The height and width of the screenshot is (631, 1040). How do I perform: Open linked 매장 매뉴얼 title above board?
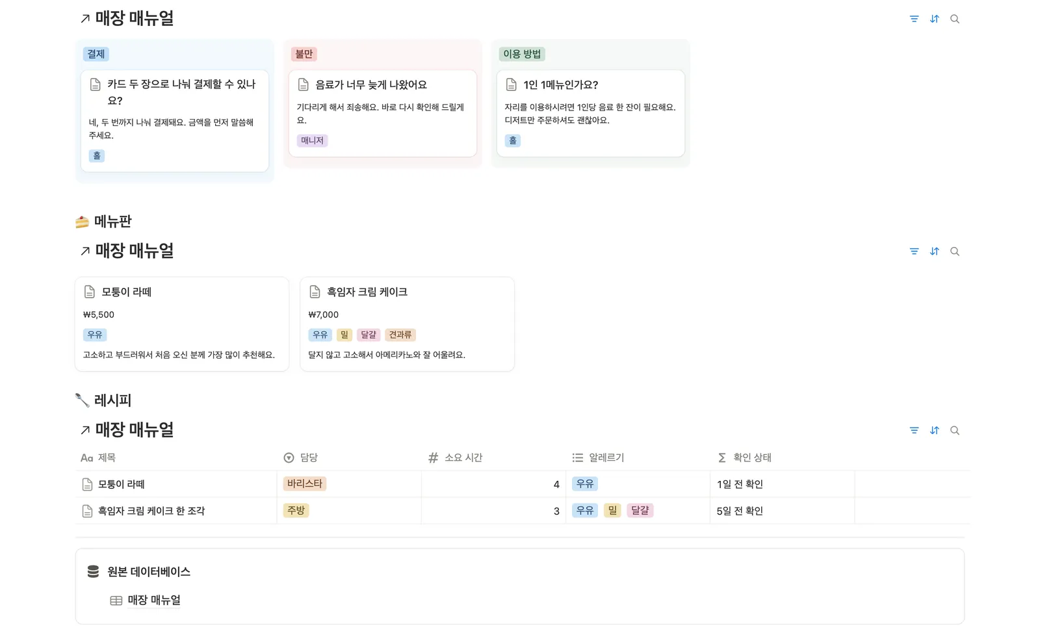tap(135, 18)
